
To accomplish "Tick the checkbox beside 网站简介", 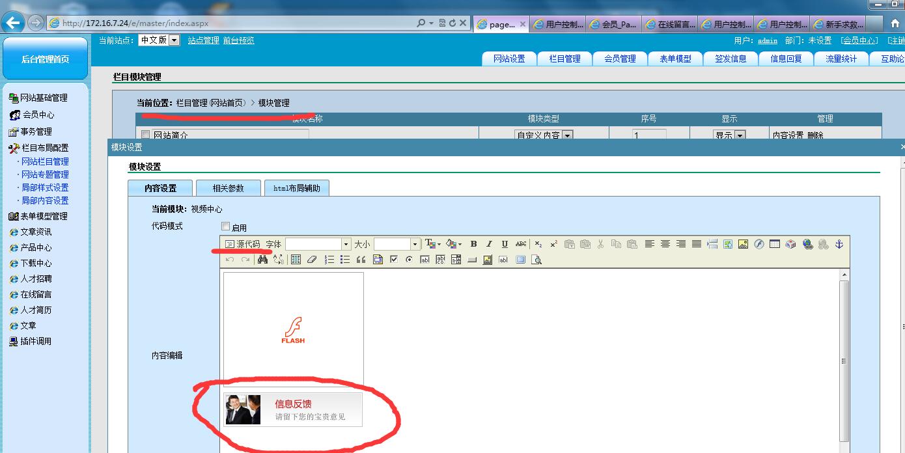I will (146, 135).
